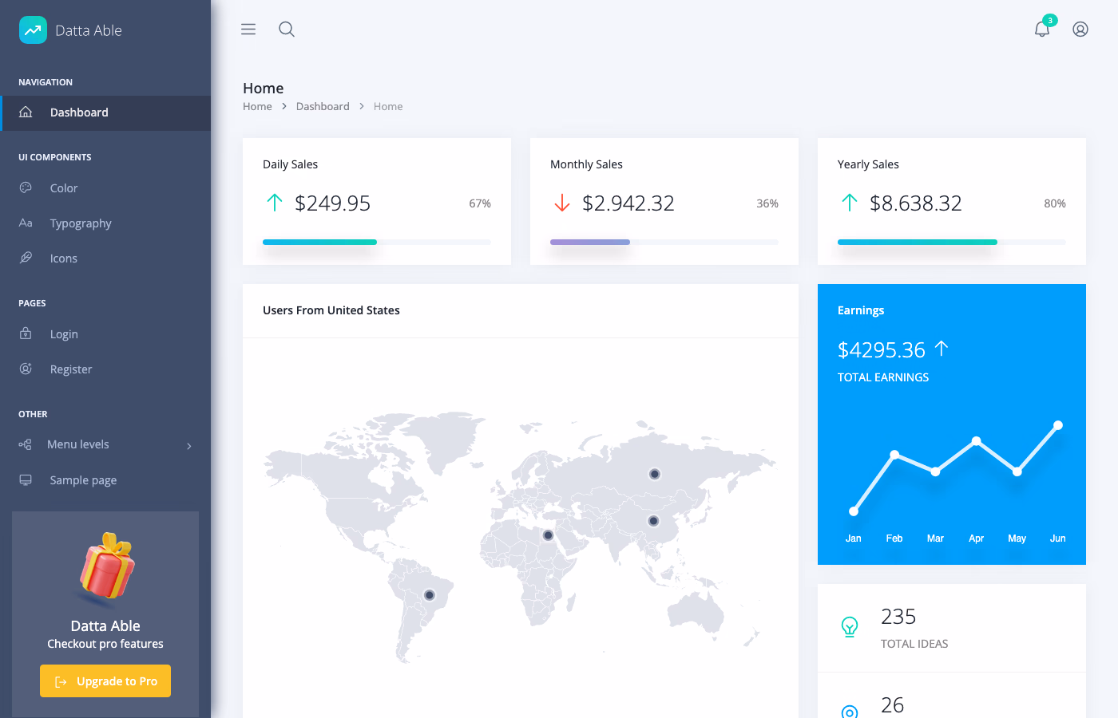This screenshot has height=718, width=1118.
Task: Click the Login lock icon
Action: click(x=26, y=333)
